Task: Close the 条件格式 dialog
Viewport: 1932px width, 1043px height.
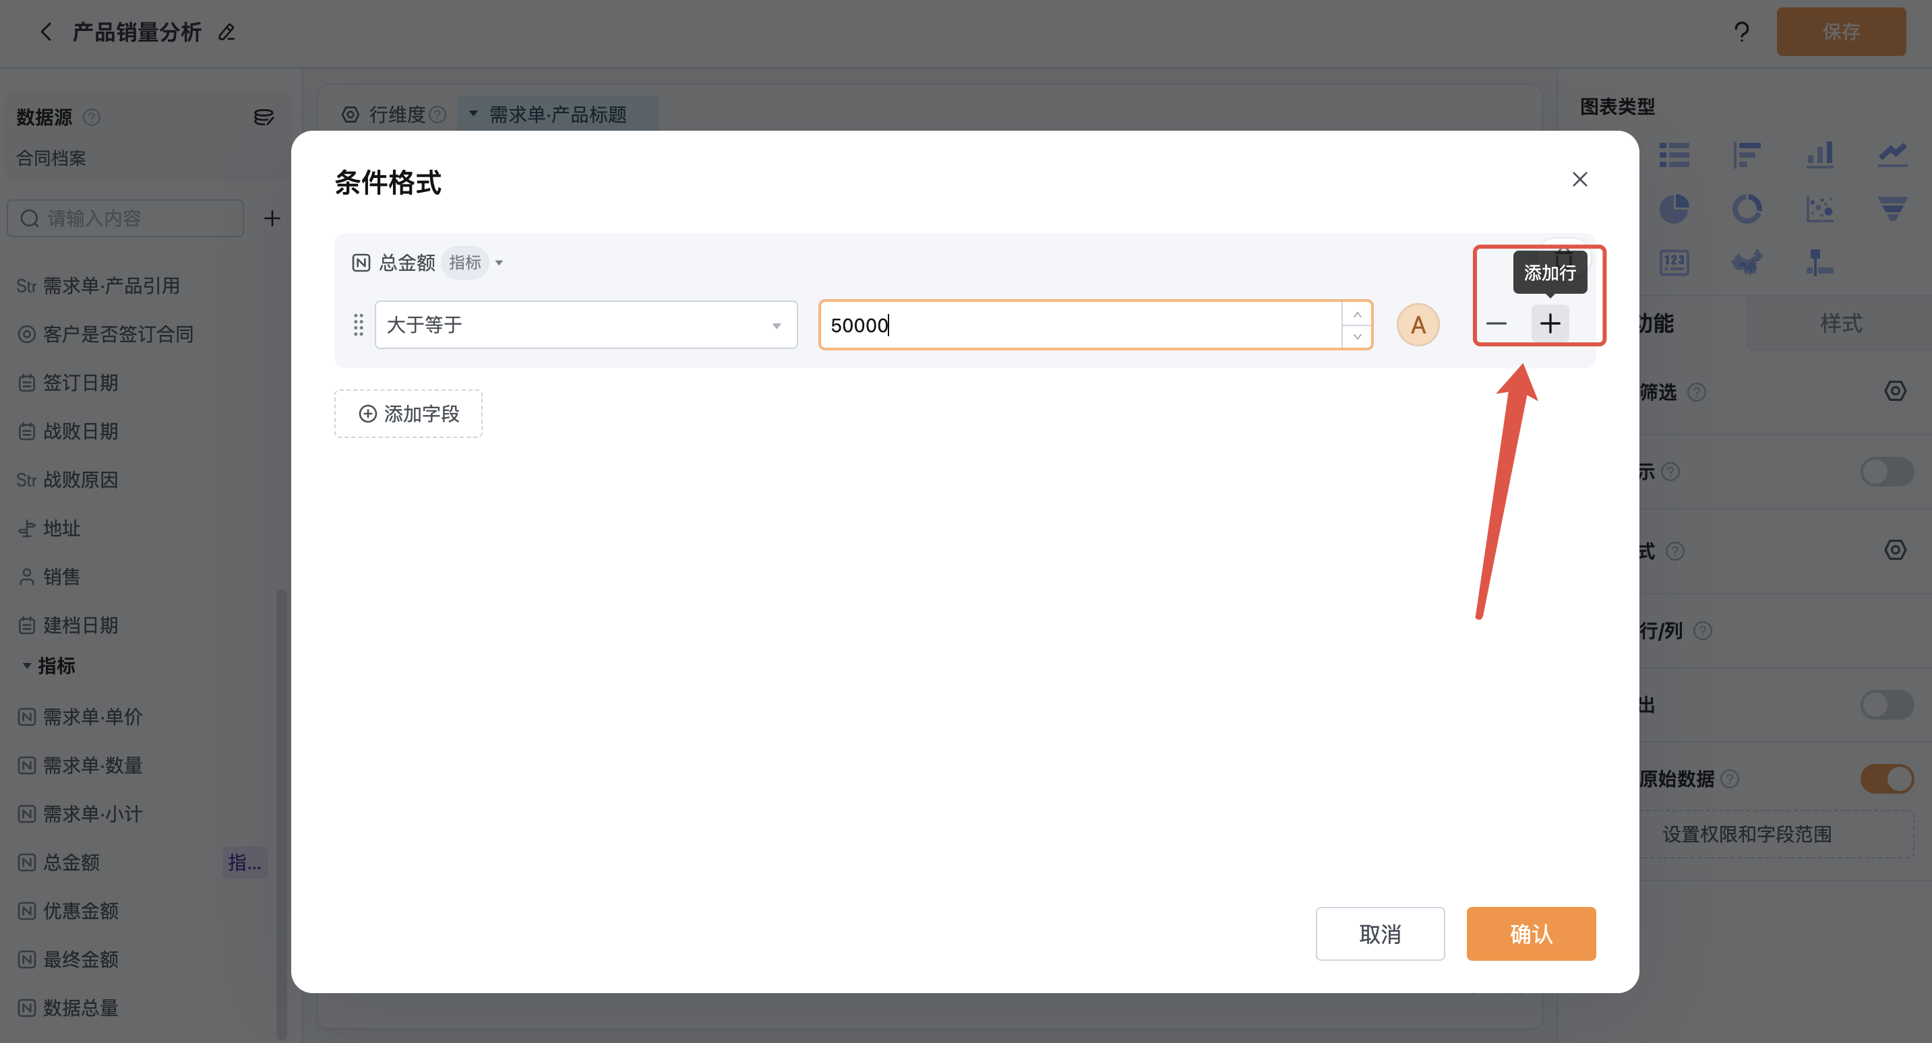Action: [1579, 179]
